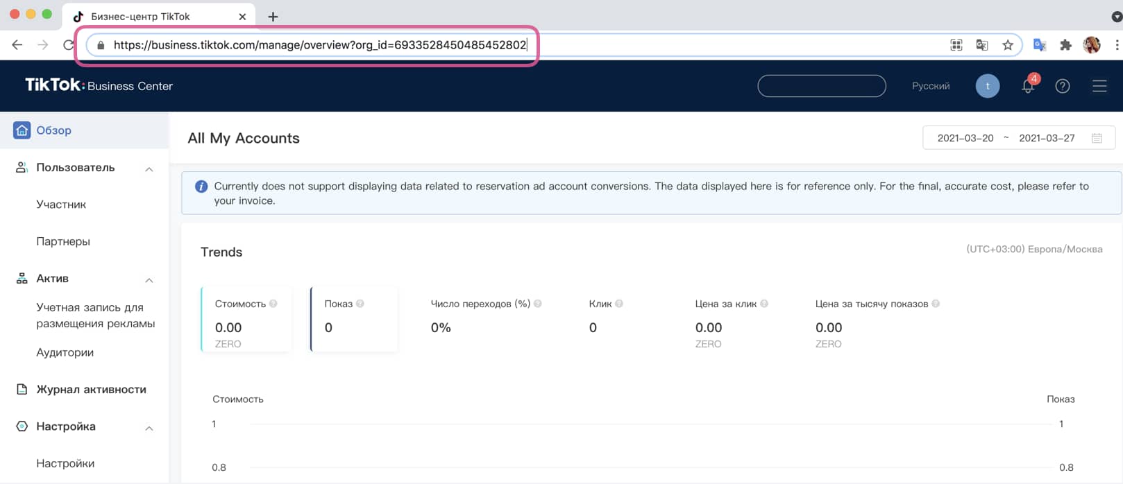Screen dimensions: 1123x484
Task: Click help icon next to Показ
Action: coord(360,304)
